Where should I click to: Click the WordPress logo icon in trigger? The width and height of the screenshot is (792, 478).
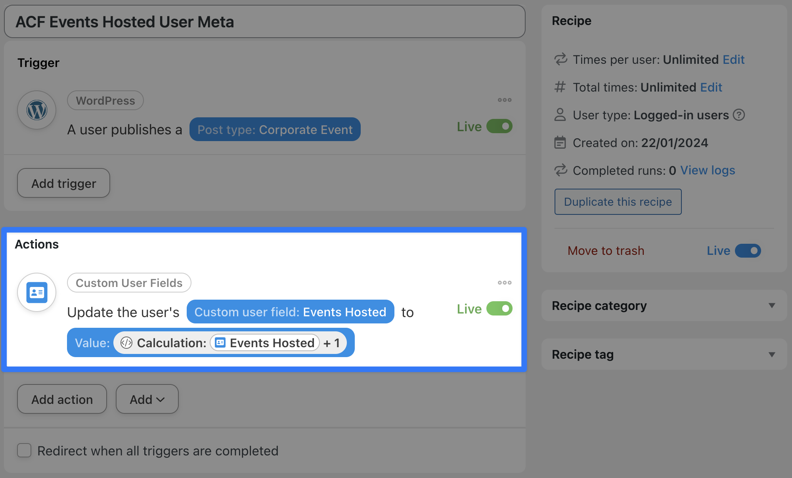(x=37, y=110)
